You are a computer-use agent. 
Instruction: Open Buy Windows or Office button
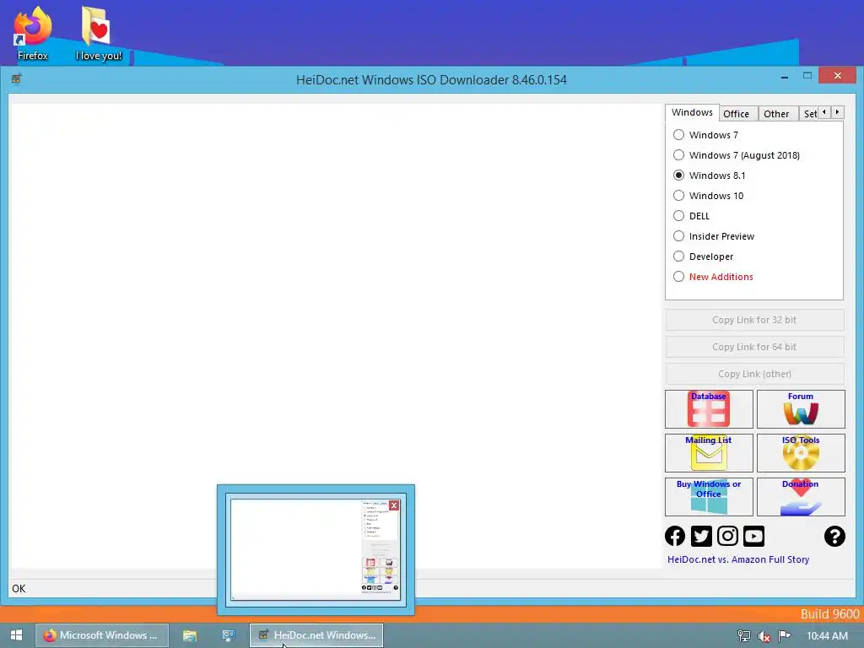[x=709, y=496]
